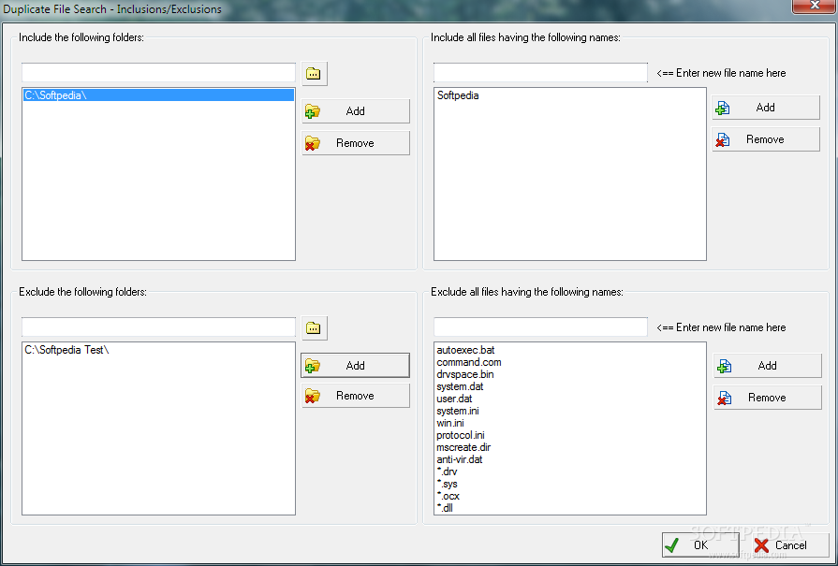
Task: Select *.ocx in the excluded names
Action: pyautogui.click(x=569, y=496)
